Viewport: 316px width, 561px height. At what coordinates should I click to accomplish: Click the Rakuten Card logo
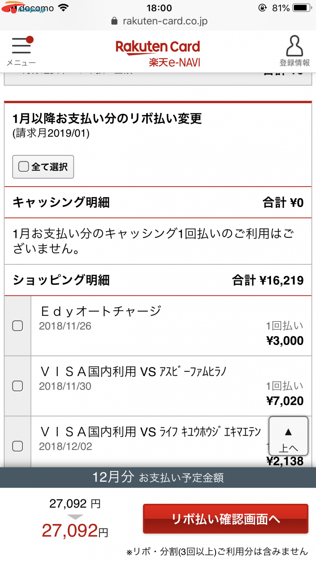click(x=158, y=47)
